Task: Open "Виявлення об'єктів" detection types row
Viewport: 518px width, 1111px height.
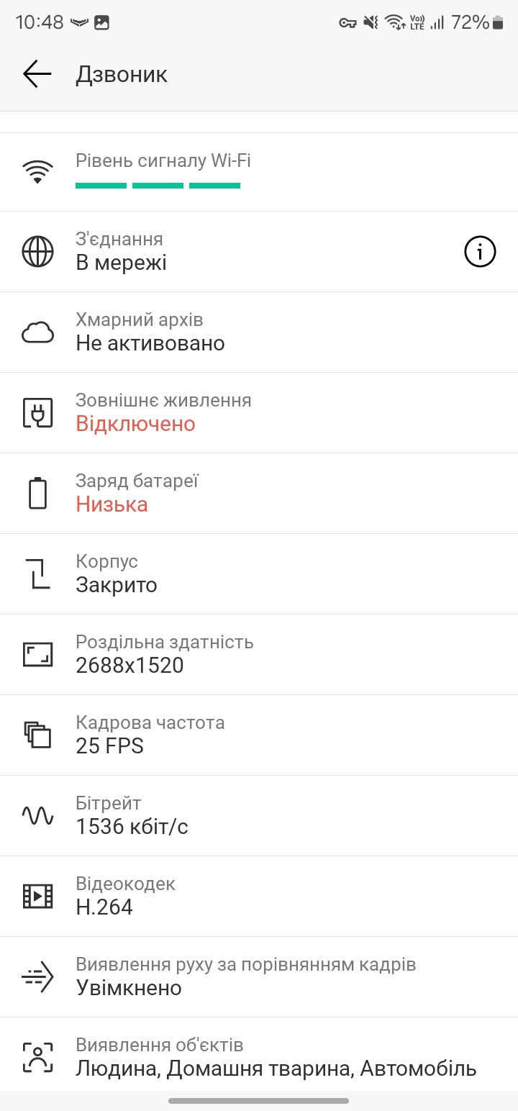Action: pos(276,1057)
